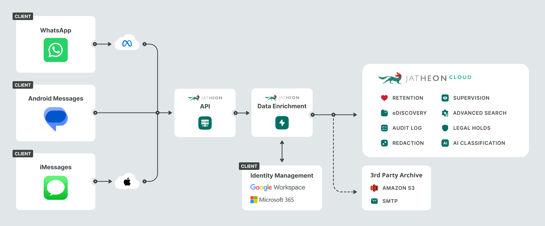The width and height of the screenshot is (545, 226).
Task: Click the AI Classification icon
Action: click(445, 143)
